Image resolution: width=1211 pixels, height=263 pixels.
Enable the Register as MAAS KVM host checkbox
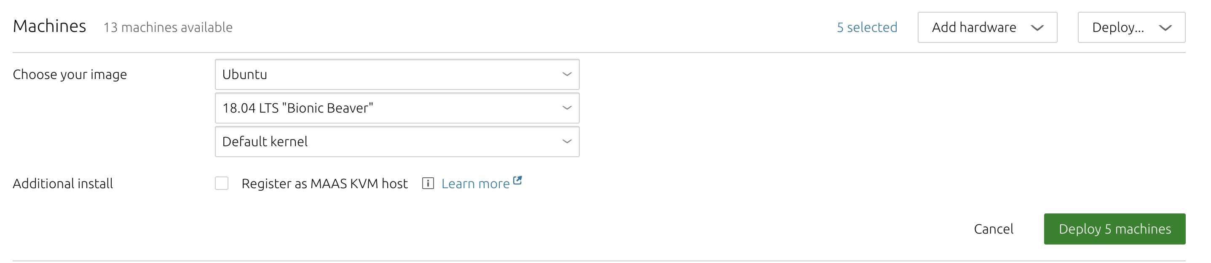click(x=221, y=183)
